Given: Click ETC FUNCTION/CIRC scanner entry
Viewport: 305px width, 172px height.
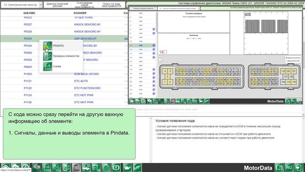Looking at the screenshot, I should (87, 88).
